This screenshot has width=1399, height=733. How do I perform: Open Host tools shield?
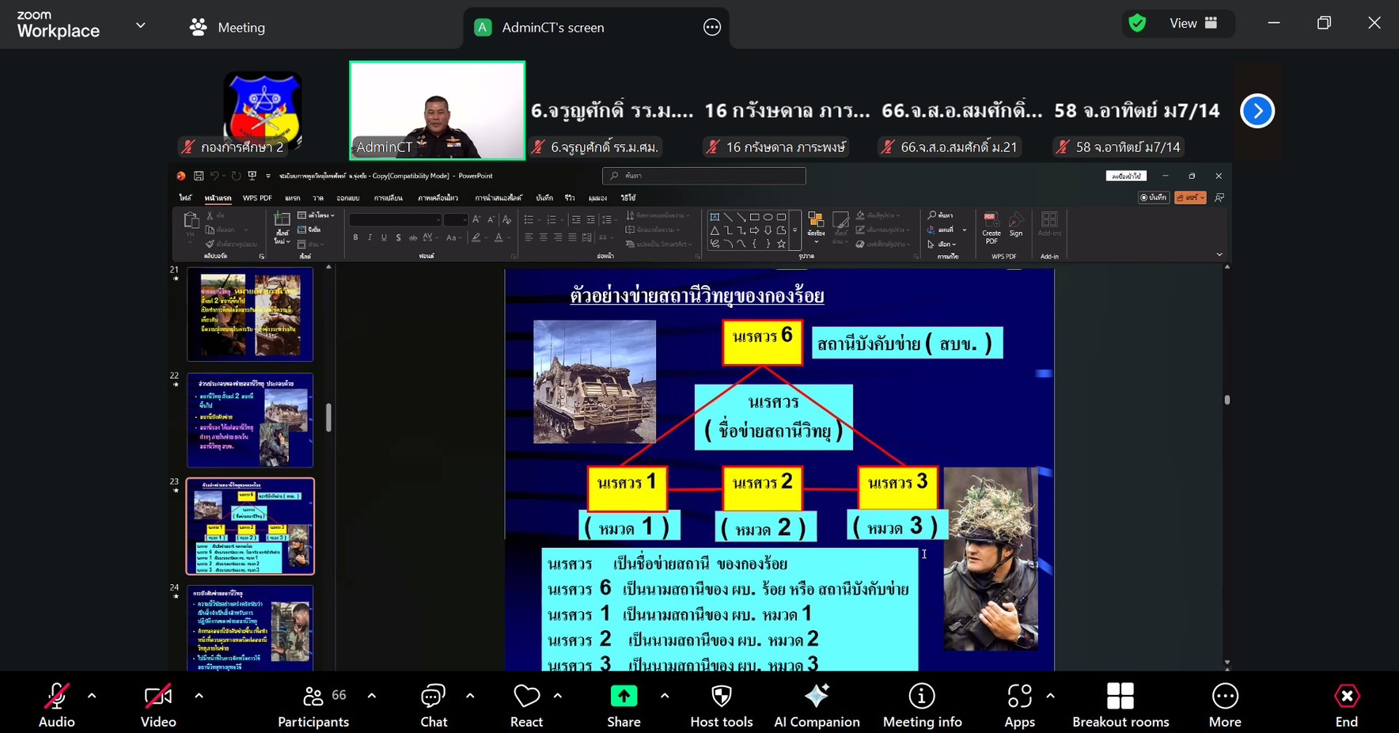point(721,705)
